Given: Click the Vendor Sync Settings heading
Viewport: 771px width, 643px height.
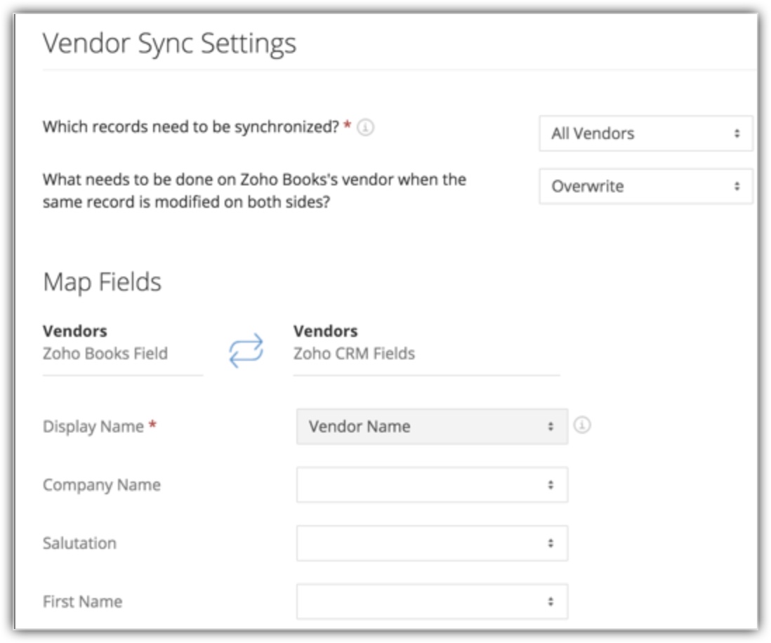Looking at the screenshot, I should pyautogui.click(x=170, y=44).
